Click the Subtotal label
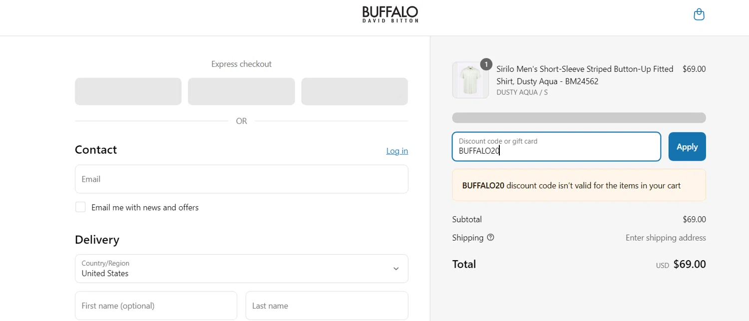The height and width of the screenshot is (321, 749). click(x=467, y=219)
